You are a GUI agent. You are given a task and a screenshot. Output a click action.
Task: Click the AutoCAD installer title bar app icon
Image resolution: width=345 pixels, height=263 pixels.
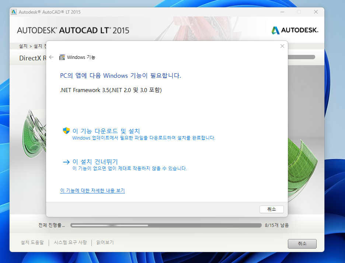(x=14, y=12)
